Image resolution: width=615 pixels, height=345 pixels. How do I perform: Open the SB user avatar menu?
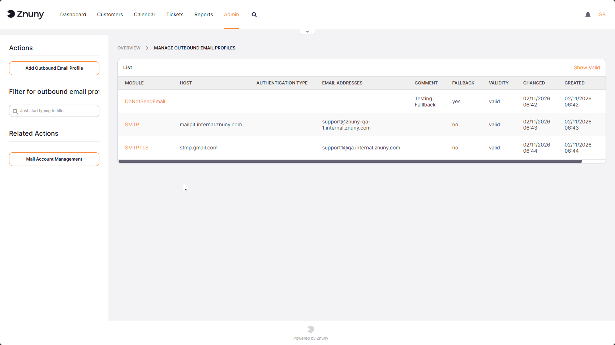(x=602, y=15)
